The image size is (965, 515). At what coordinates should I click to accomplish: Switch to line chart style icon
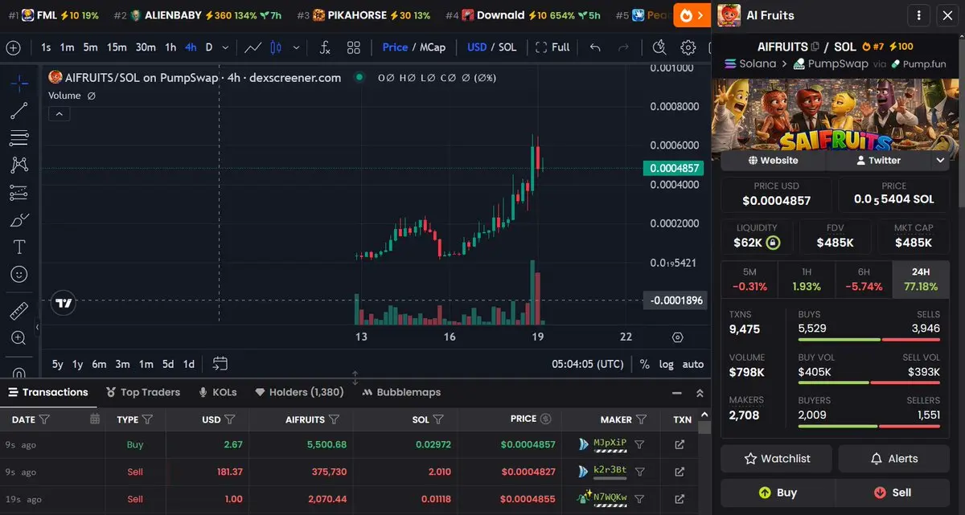(x=253, y=47)
